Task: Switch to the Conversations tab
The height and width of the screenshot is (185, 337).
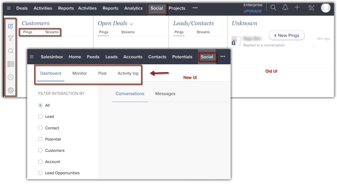Action: tap(130, 94)
